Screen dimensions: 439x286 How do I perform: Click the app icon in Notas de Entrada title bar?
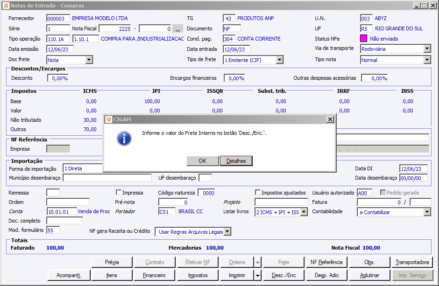coord(6,5)
